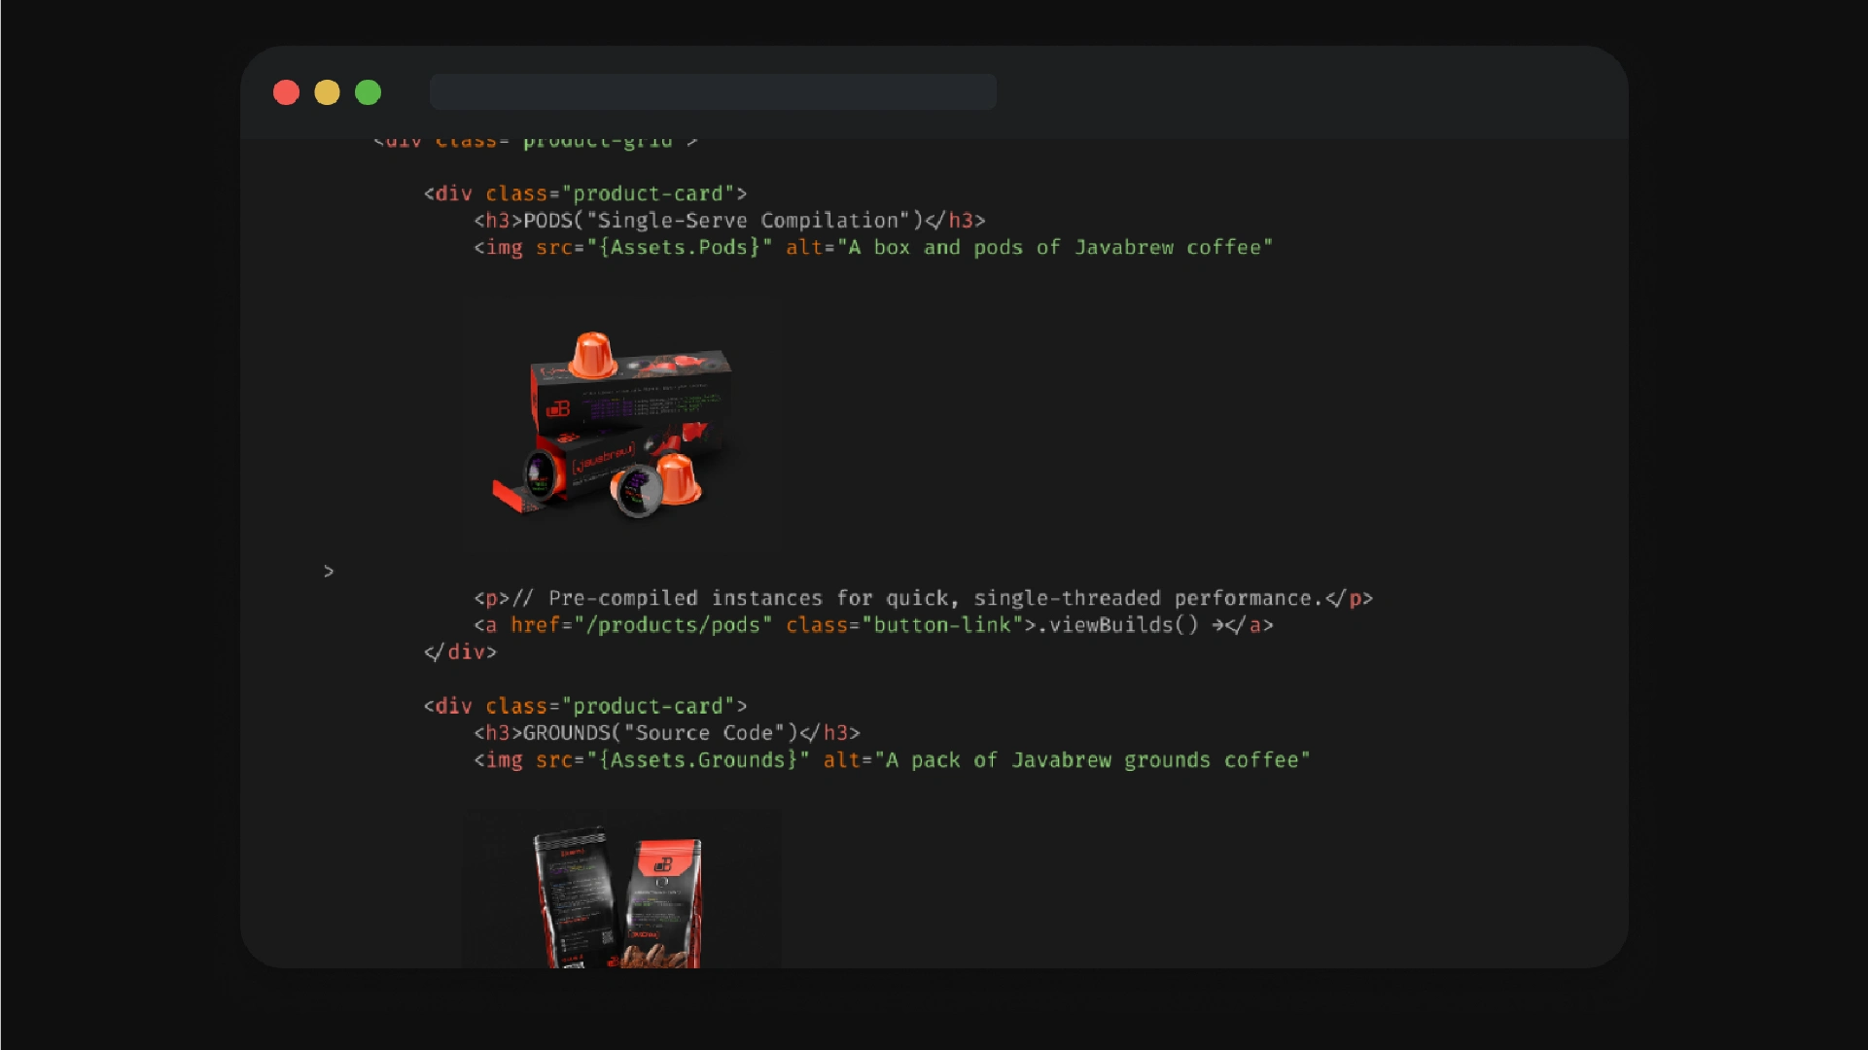Open the .viewBuilds() link

1118,625
